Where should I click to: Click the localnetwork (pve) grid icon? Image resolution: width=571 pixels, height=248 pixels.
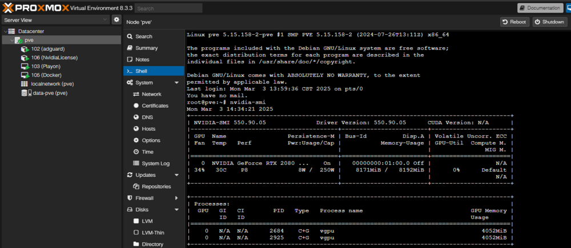25,84
